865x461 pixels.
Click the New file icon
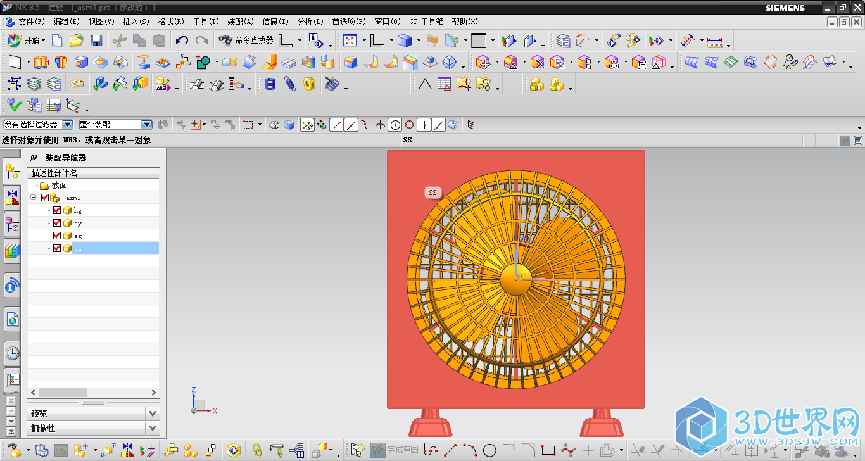coord(57,41)
